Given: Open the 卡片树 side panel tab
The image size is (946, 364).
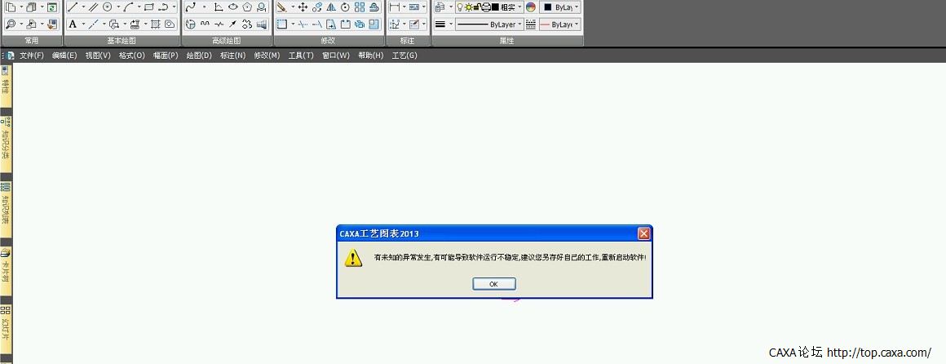Looking at the screenshot, I should pos(5,266).
